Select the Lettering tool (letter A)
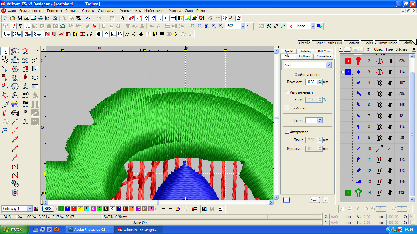417x234 pixels. [x=15, y=95]
